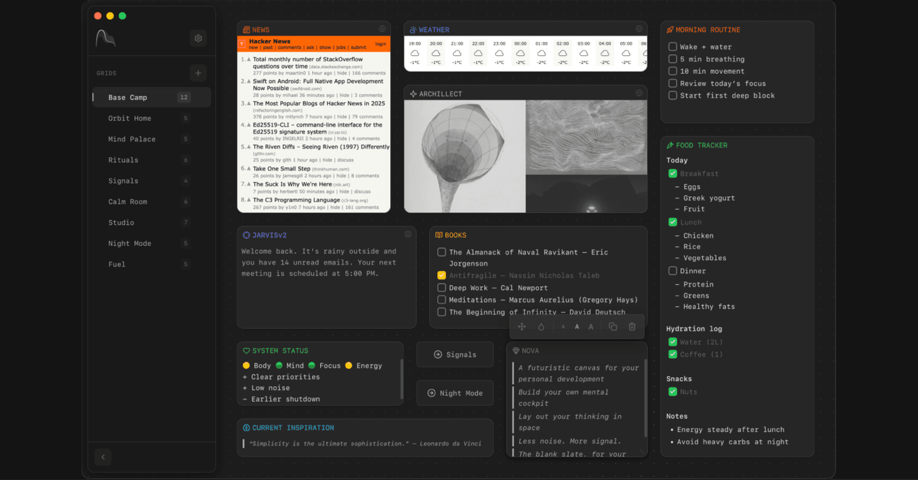This screenshot has height=480, width=918.
Task: Click the Night Mode shortcut button
Action: click(x=455, y=393)
